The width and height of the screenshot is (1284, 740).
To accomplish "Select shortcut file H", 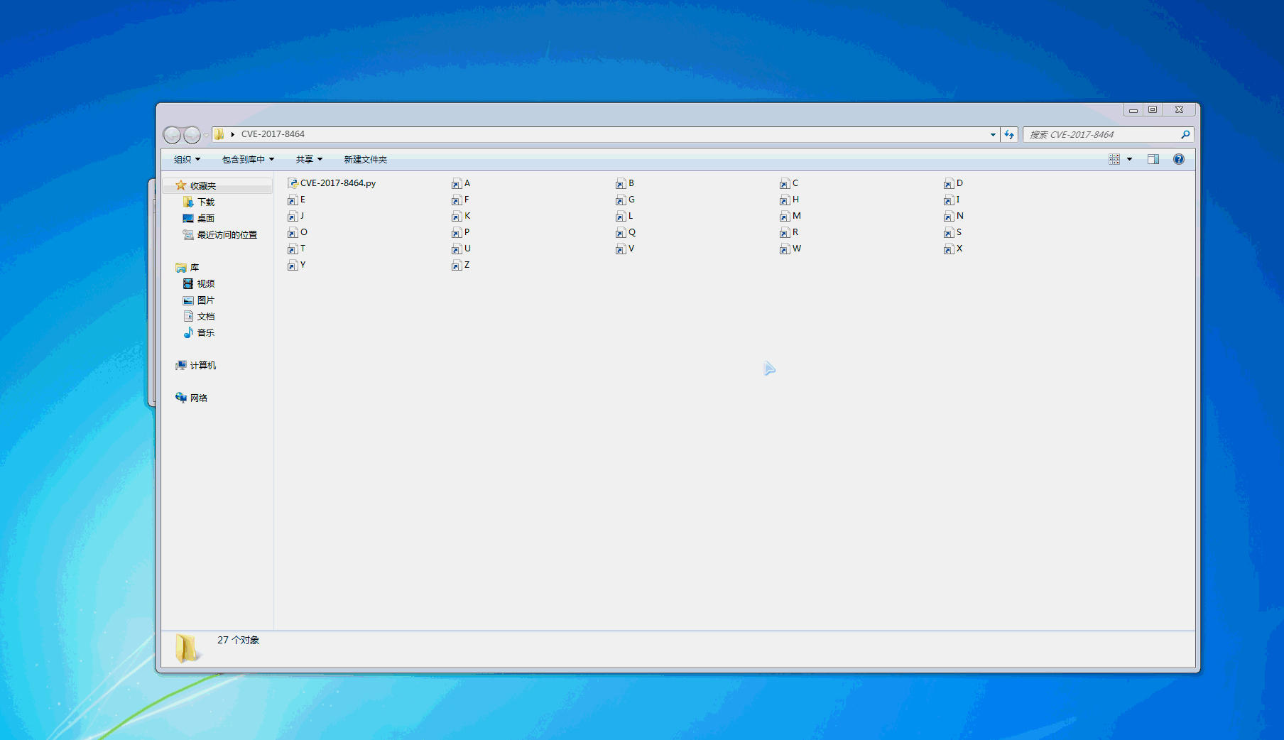I will click(x=789, y=200).
